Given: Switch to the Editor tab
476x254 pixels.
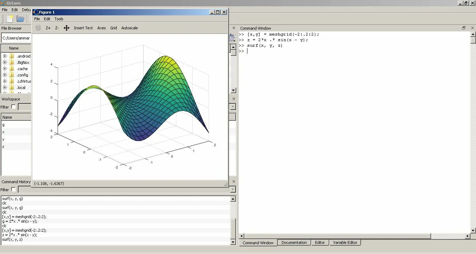Looking at the screenshot, I should click(320, 242).
